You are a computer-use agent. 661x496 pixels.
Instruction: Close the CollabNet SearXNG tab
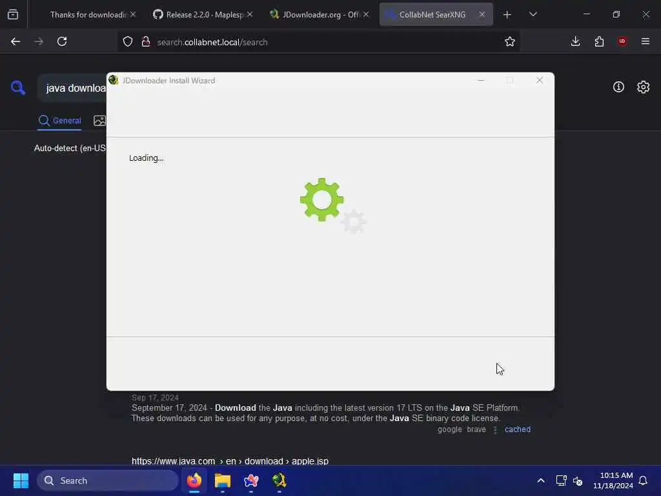click(x=482, y=14)
